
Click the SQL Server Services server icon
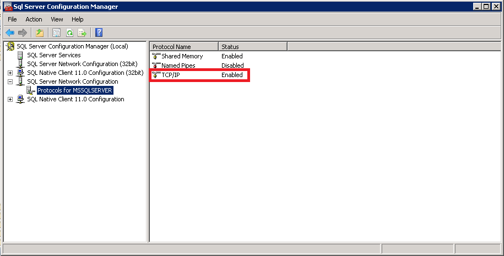click(20, 55)
